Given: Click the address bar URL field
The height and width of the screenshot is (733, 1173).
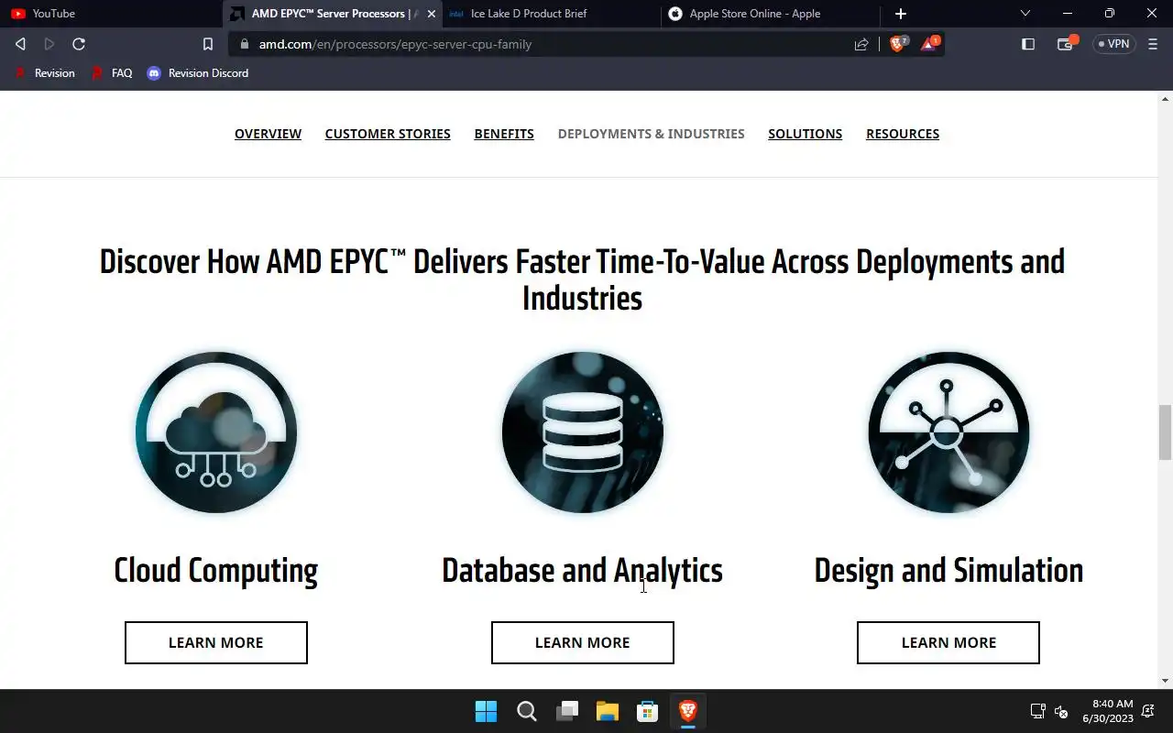Looking at the screenshot, I should point(541,44).
